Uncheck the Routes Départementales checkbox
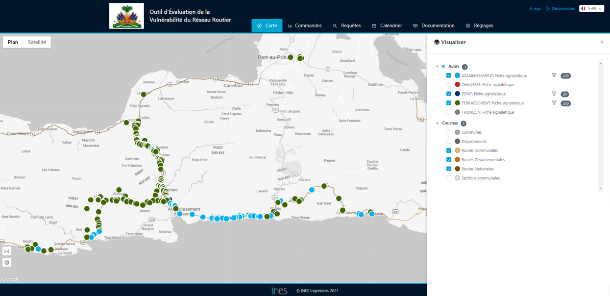 [449, 159]
